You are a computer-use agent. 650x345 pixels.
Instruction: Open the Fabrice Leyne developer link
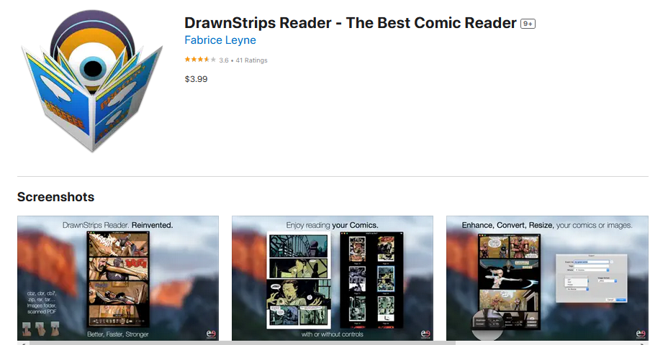pyautogui.click(x=220, y=40)
